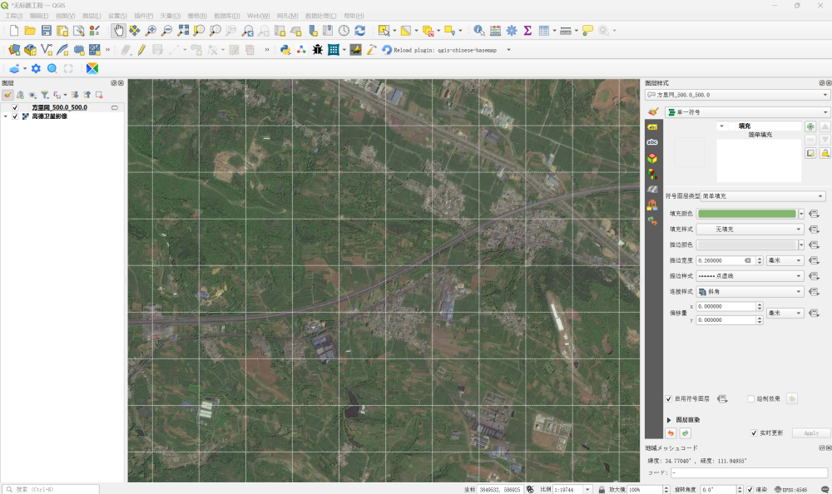Open the 符号图层类型 简单填充 dropdown
The height and width of the screenshot is (494, 832).
point(763,196)
